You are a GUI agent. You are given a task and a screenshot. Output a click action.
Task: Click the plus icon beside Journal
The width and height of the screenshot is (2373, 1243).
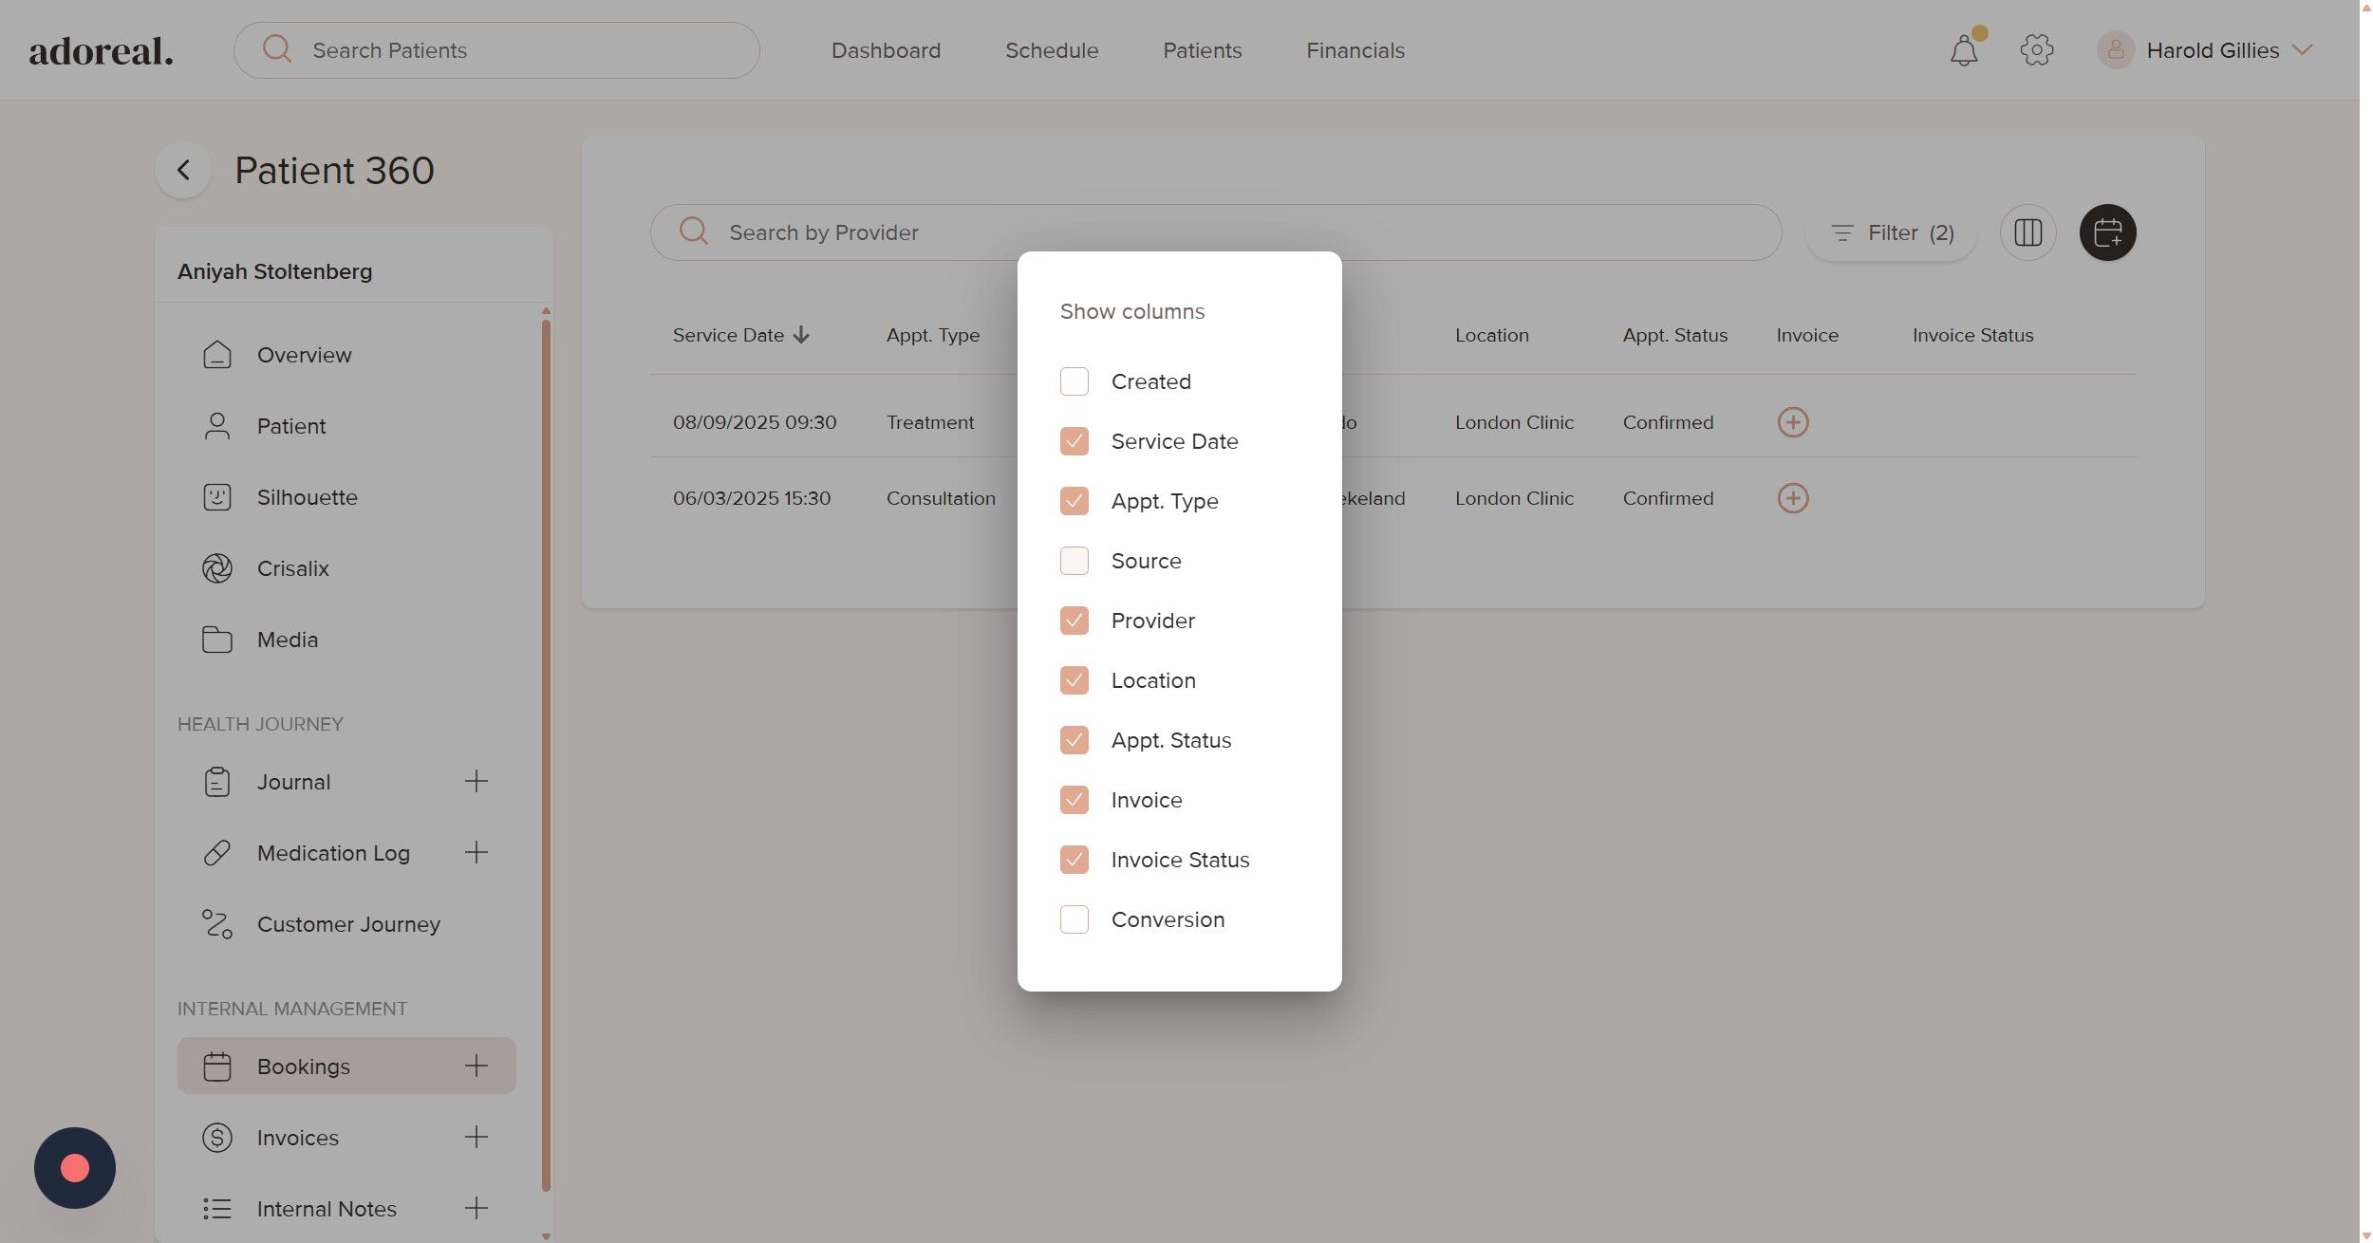476,781
